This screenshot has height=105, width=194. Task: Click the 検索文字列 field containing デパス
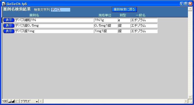click(60, 10)
